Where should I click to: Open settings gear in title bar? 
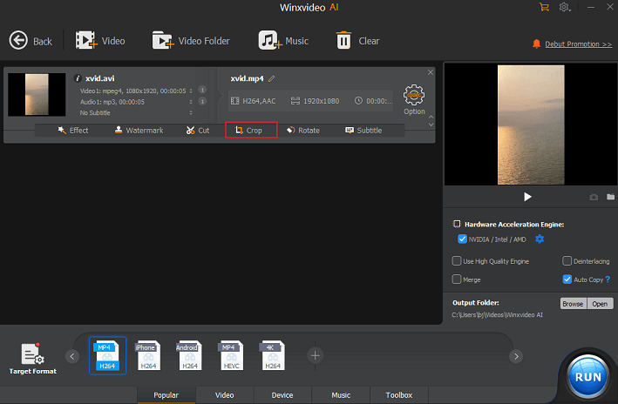(x=565, y=7)
